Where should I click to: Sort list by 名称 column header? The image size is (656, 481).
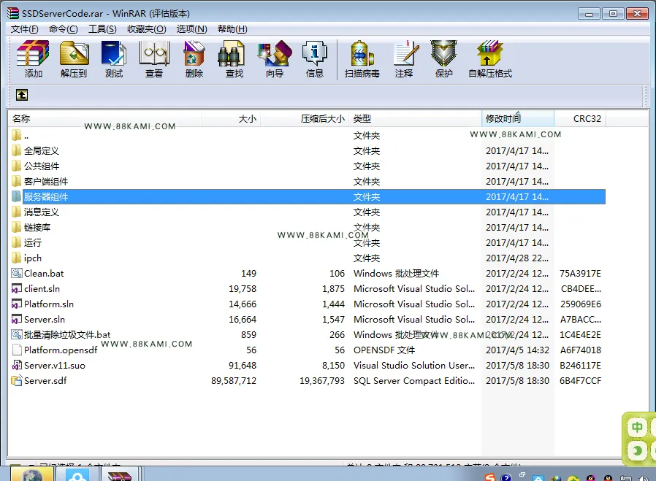104,119
